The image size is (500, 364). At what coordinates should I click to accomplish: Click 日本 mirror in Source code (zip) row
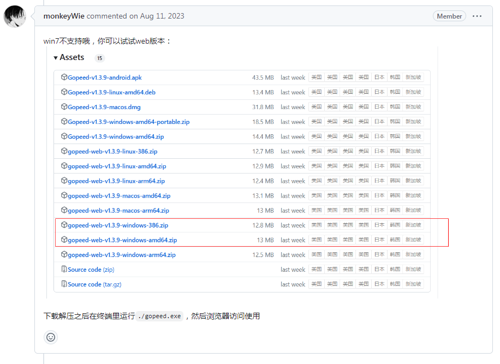tap(379, 270)
